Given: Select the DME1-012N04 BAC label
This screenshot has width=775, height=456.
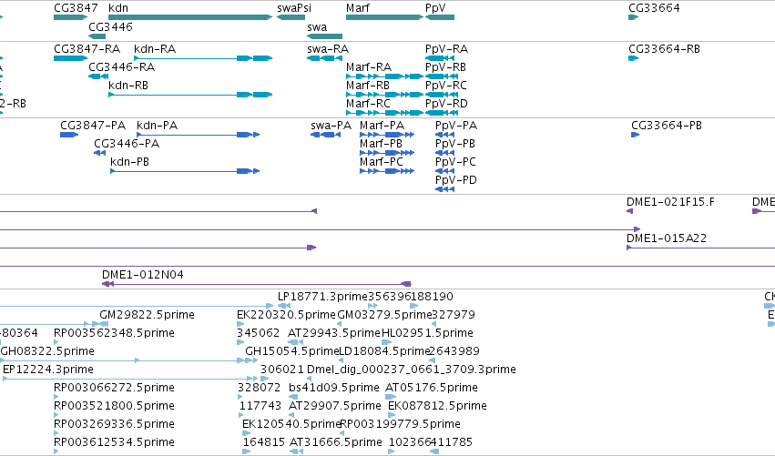Looking at the screenshot, I should pos(142,275).
